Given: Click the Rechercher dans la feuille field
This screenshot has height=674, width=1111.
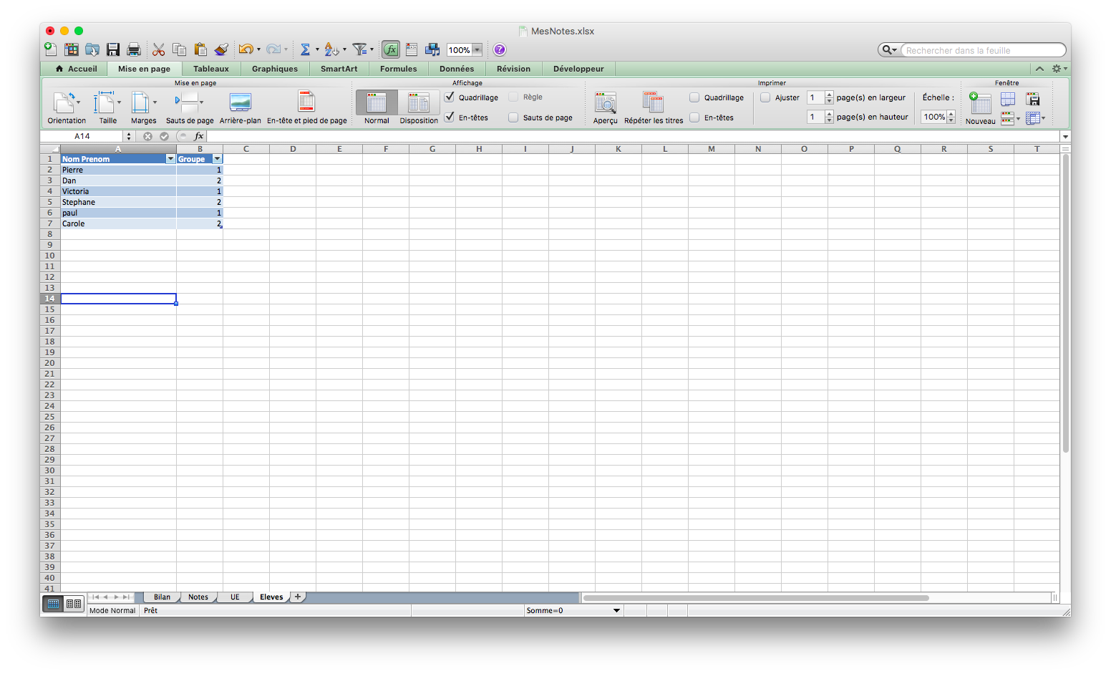Looking at the screenshot, I should (x=982, y=50).
